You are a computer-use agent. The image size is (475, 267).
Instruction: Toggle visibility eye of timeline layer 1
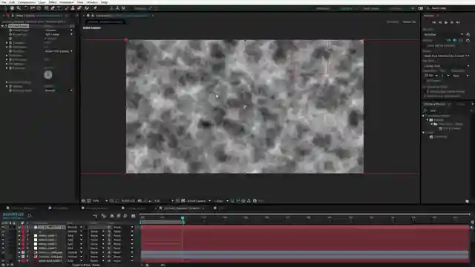point(3,227)
